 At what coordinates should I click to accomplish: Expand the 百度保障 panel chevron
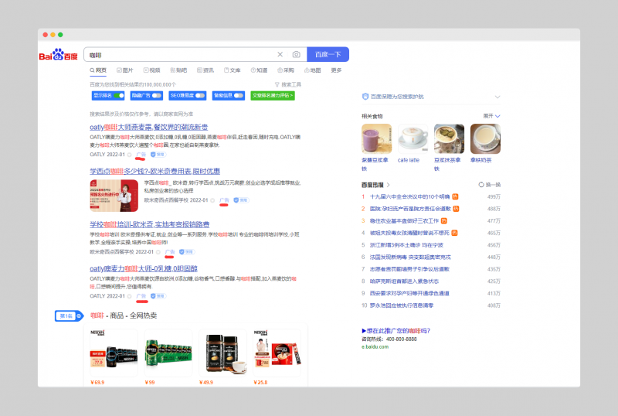click(x=497, y=97)
